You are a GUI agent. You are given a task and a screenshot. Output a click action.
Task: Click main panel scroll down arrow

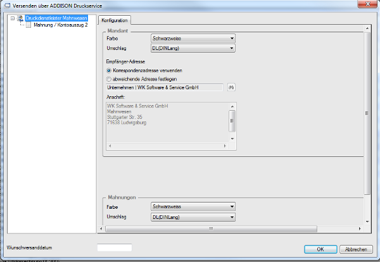coord(367,221)
